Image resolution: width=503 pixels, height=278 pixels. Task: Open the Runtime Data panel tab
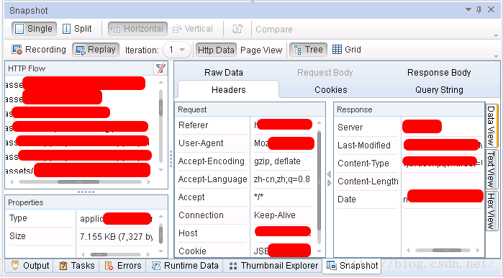point(185,266)
